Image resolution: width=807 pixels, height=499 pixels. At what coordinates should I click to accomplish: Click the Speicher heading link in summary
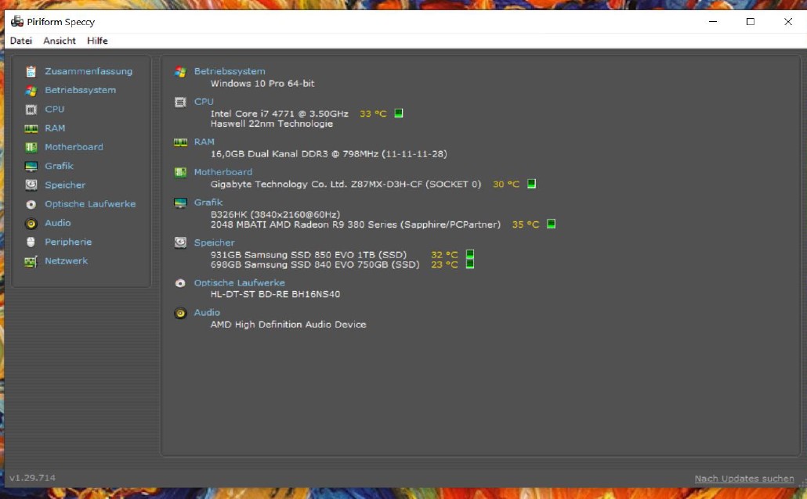coord(214,242)
